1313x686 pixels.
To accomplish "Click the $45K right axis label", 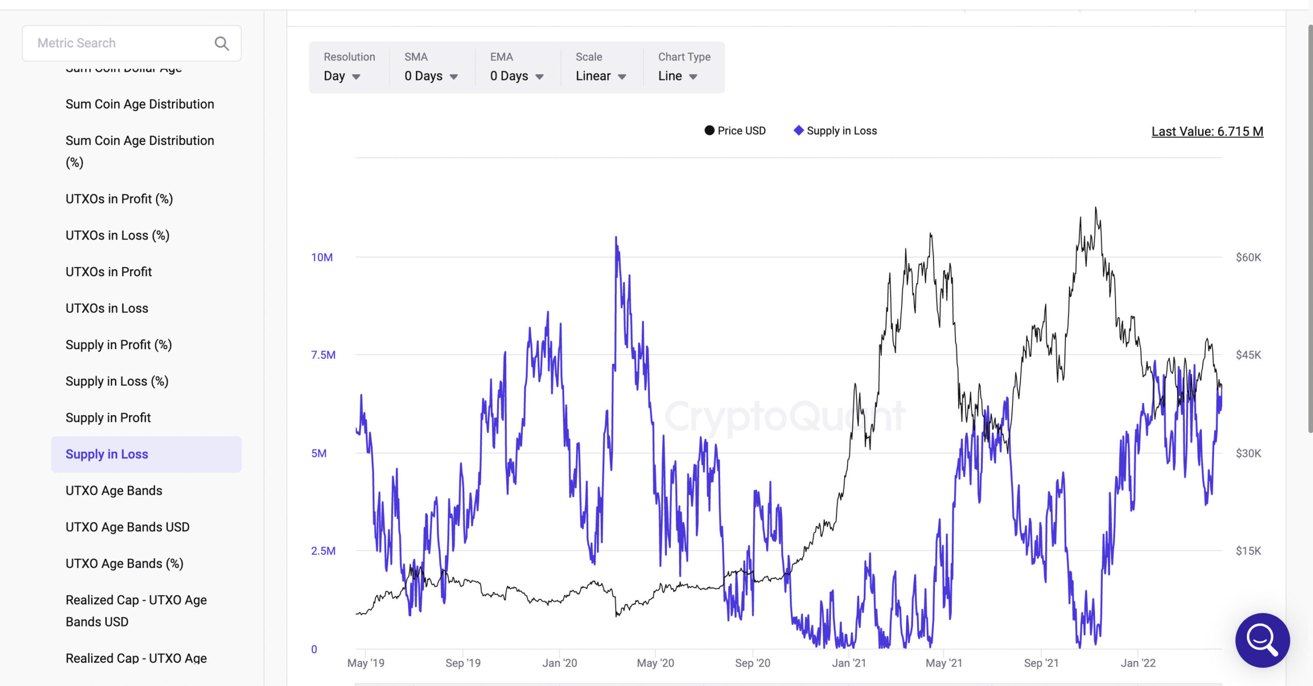I will click(x=1248, y=355).
